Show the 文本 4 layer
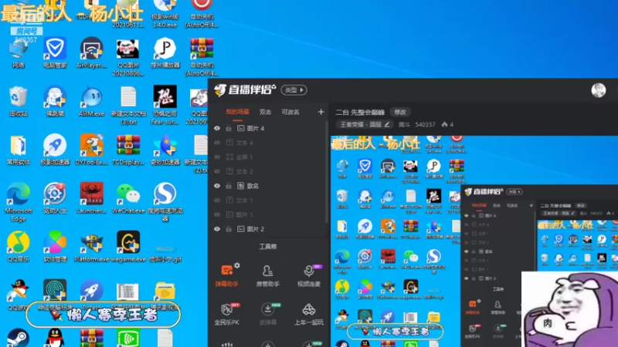The width and height of the screenshot is (618, 347). pos(217,143)
